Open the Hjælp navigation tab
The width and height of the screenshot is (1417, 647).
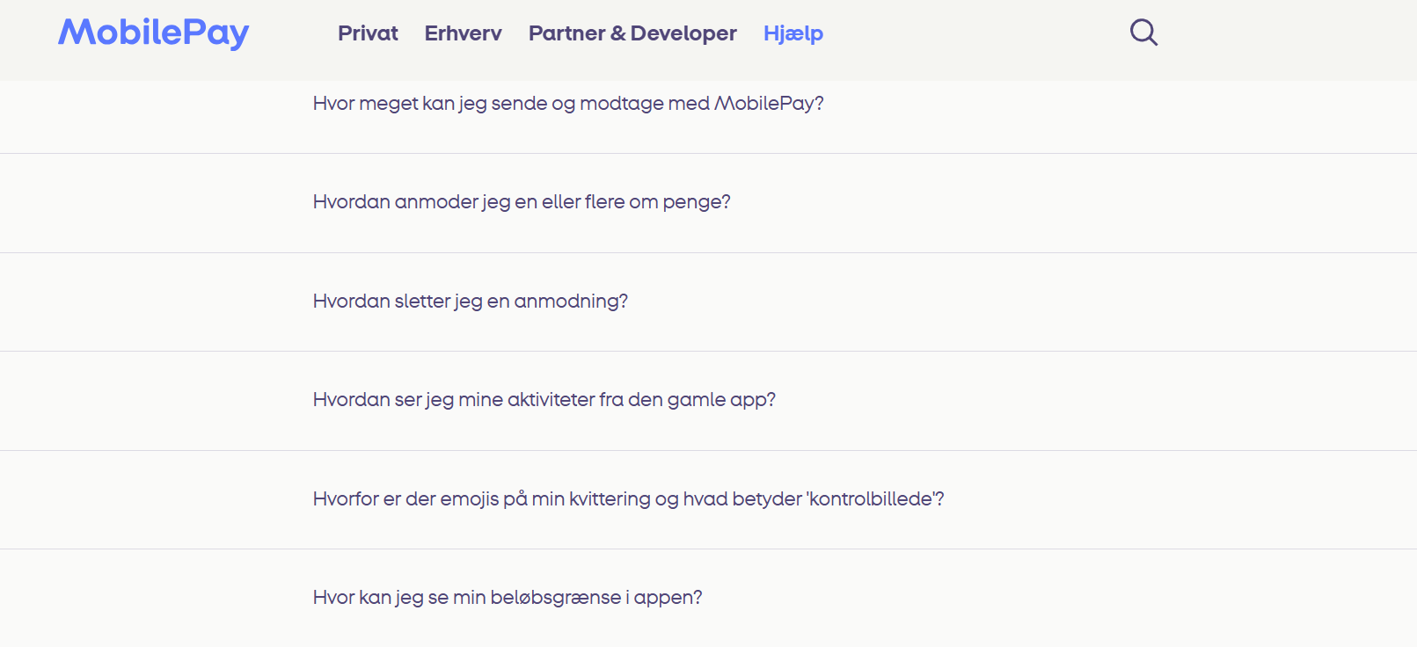pyautogui.click(x=792, y=33)
